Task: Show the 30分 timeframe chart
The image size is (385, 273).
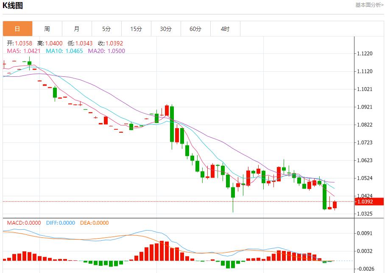Action: pos(166,29)
